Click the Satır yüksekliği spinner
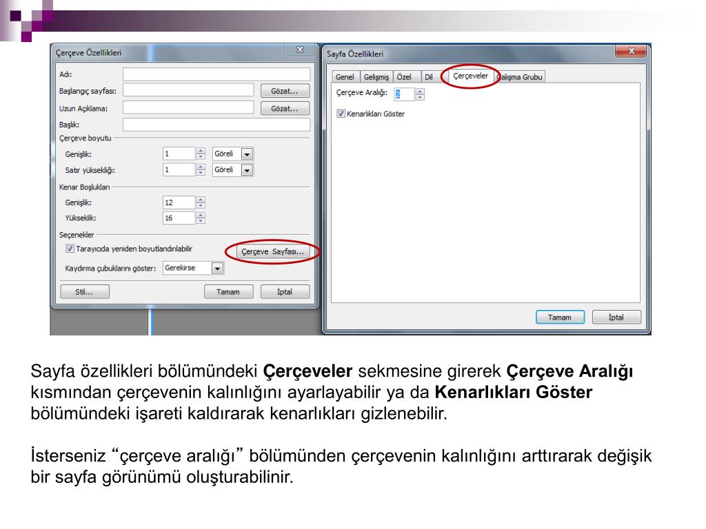Screen dimensions: 706x529 click(201, 169)
